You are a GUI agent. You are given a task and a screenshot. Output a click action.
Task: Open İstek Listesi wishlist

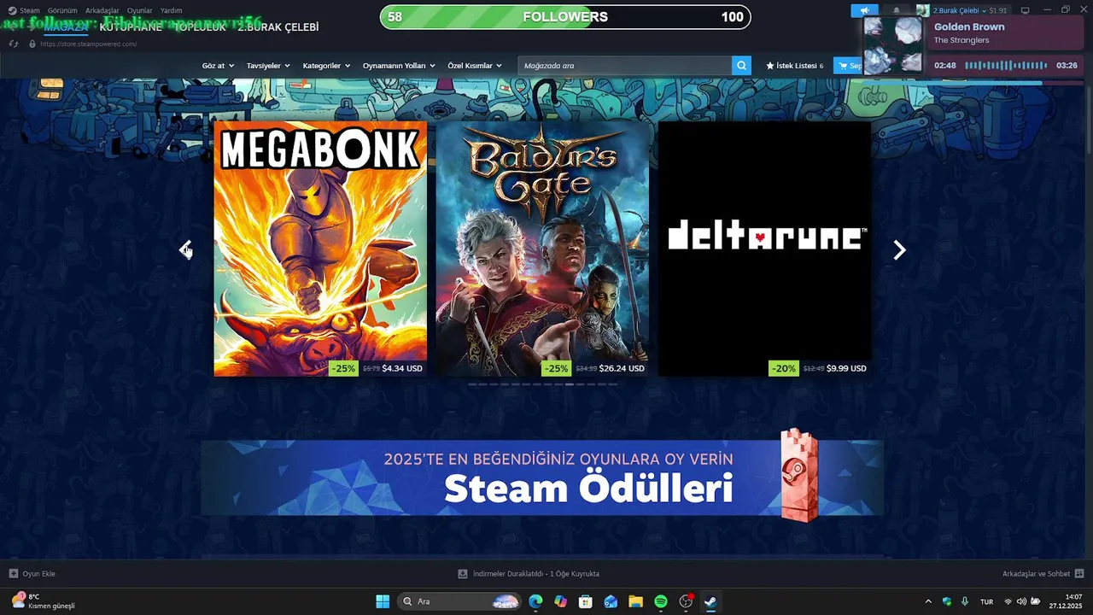click(795, 66)
